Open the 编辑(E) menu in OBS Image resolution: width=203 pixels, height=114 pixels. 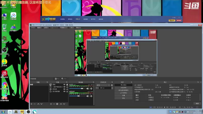click(x=39, y=28)
